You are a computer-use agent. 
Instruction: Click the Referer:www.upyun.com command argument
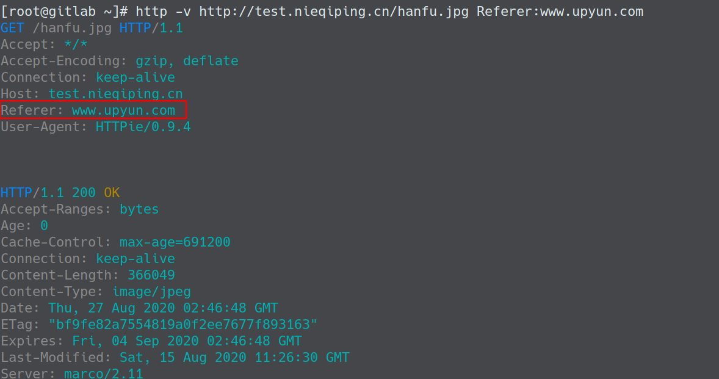pos(560,12)
